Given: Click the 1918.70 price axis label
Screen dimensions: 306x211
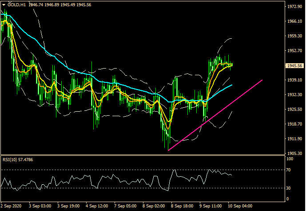Looking at the screenshot, I should [x=295, y=124].
